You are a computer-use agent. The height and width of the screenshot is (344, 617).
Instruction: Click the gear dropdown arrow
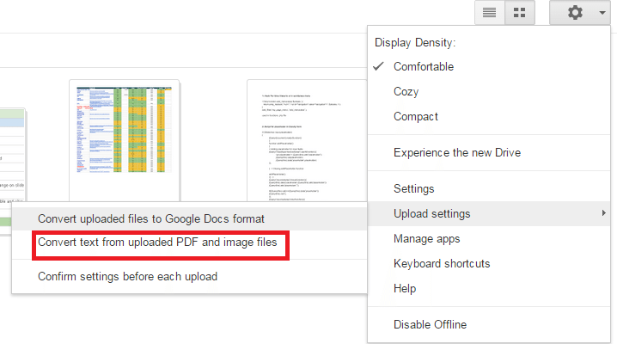coord(602,13)
